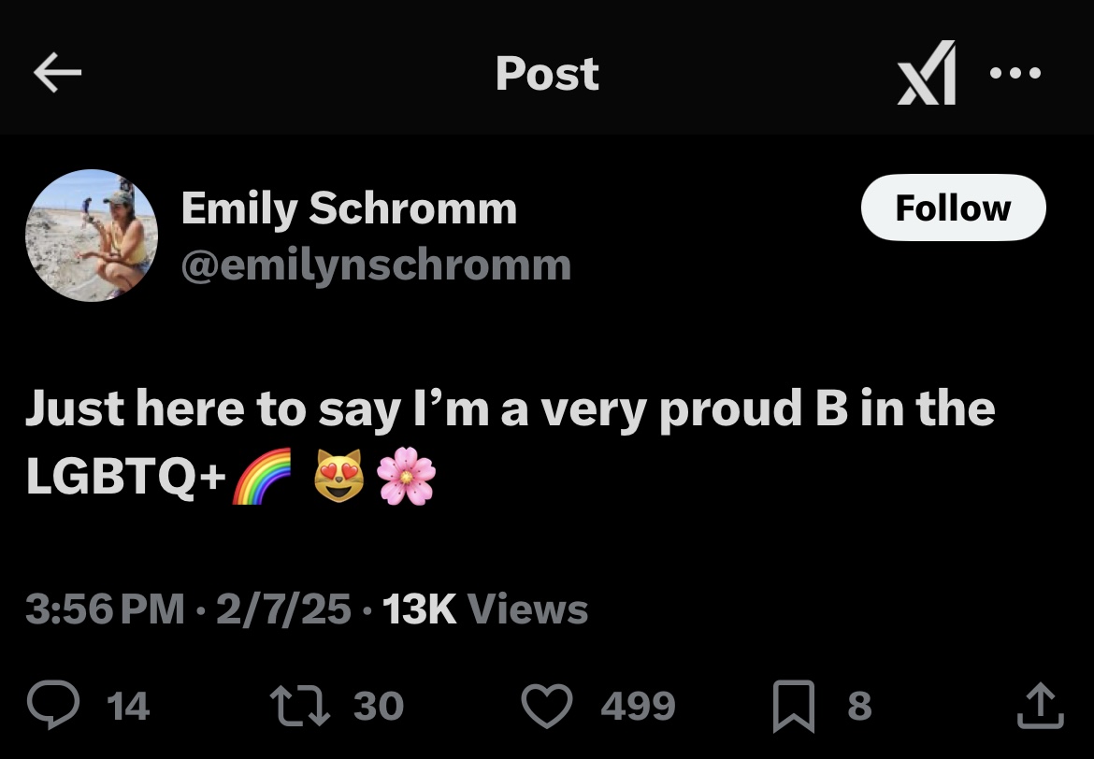Like the post with the heart icon
The height and width of the screenshot is (759, 1094).
pos(548,706)
